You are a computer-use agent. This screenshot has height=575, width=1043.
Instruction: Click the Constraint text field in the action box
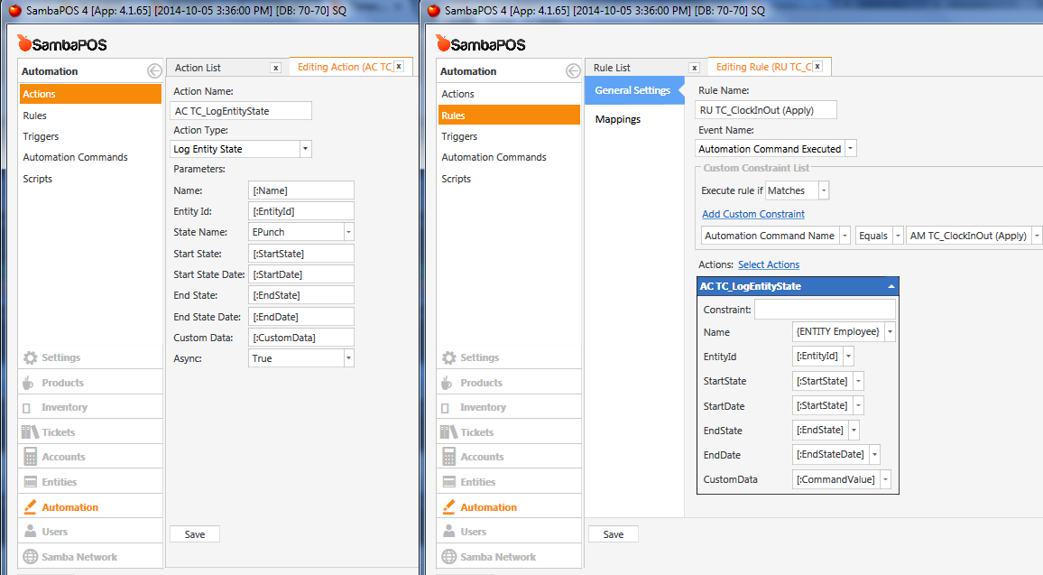click(x=825, y=310)
